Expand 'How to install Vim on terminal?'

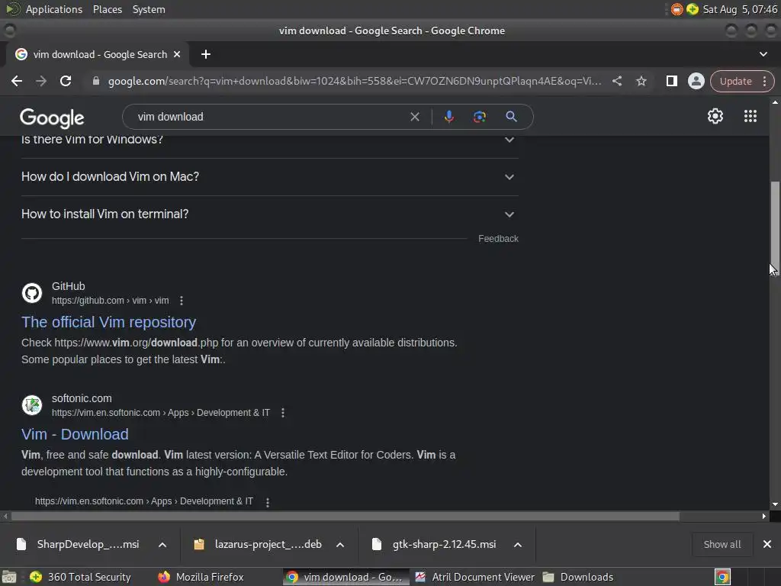[269, 214]
